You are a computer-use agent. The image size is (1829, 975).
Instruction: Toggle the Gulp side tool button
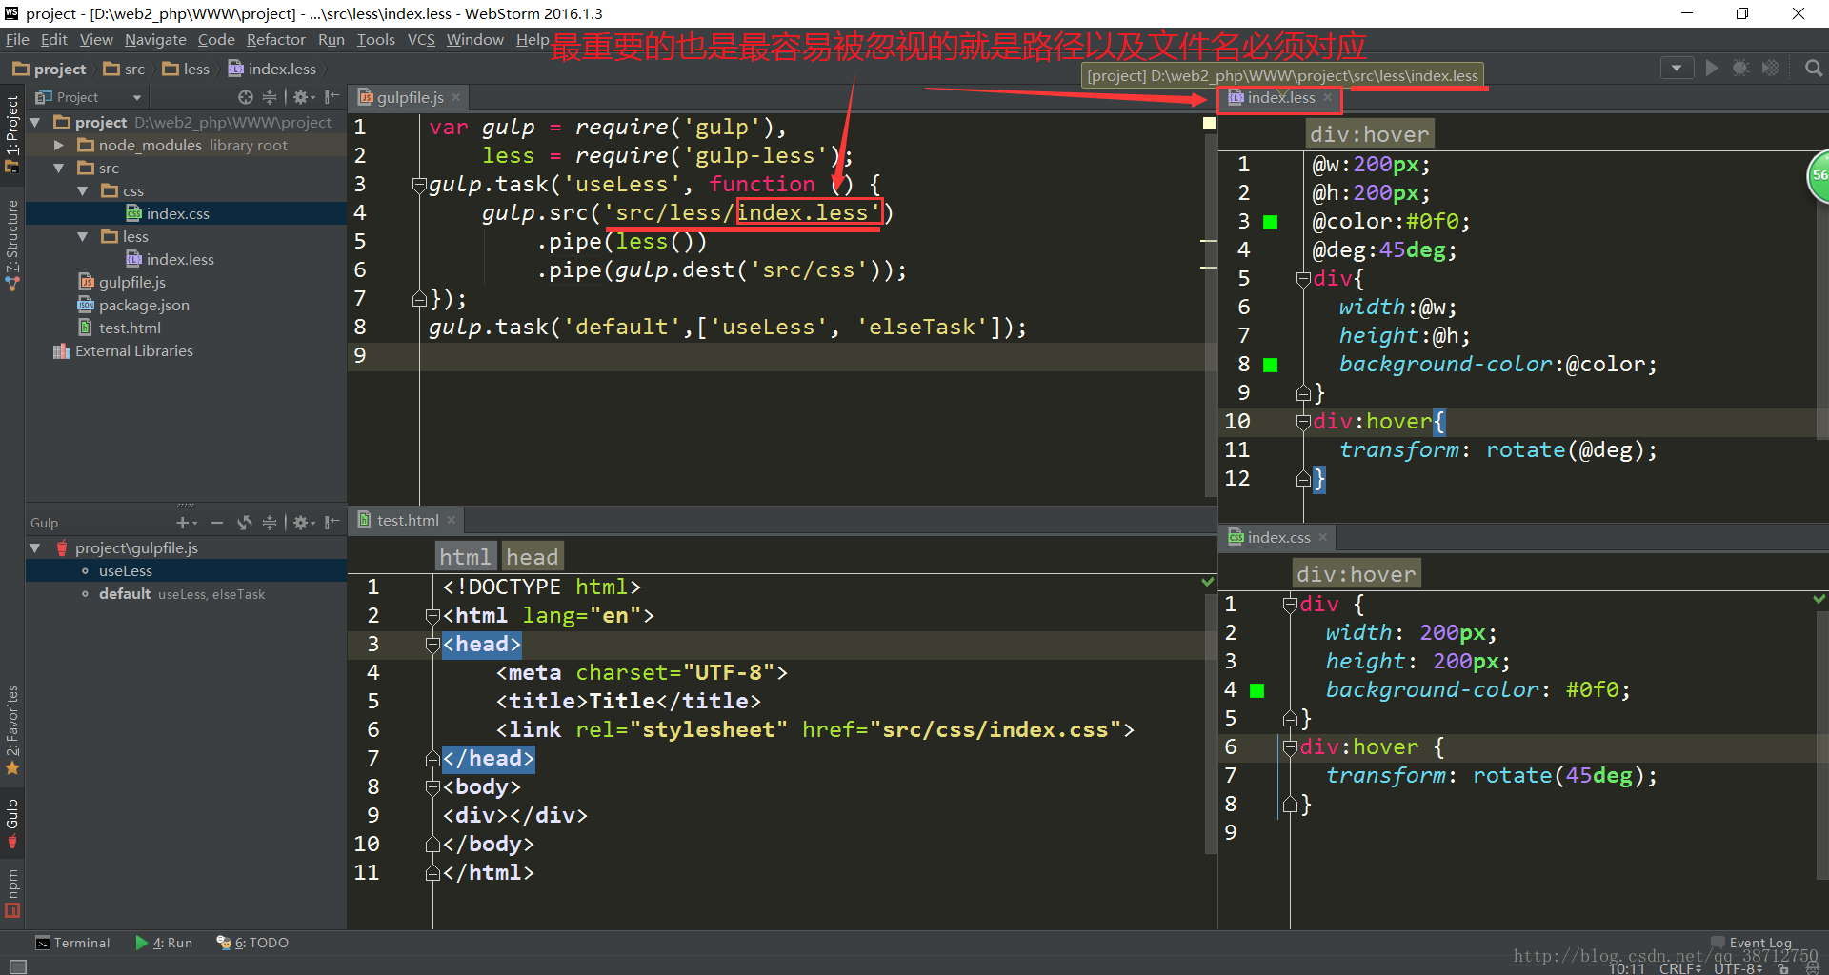(12, 823)
